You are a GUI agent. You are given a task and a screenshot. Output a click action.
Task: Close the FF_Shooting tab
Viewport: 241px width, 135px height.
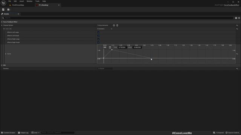click(59, 5)
